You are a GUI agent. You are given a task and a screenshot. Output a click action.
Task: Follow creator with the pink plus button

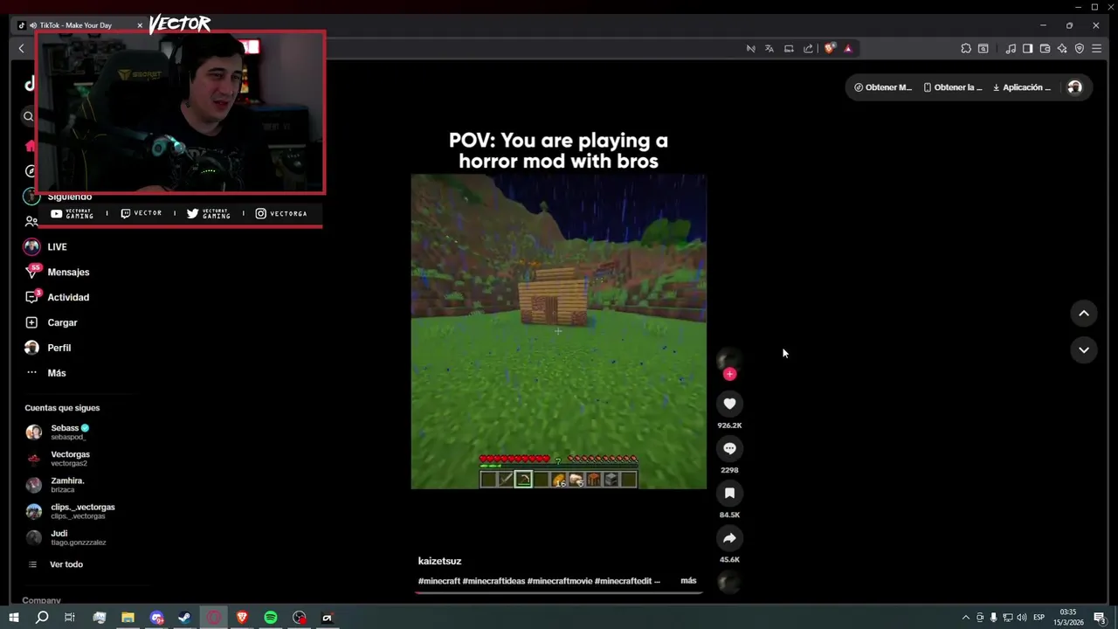730,374
